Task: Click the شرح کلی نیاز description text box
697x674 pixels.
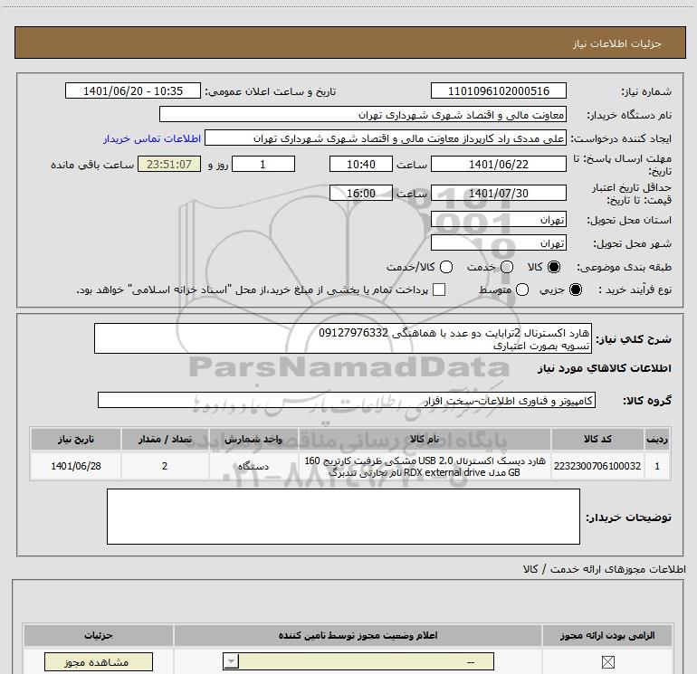Action: (343, 338)
